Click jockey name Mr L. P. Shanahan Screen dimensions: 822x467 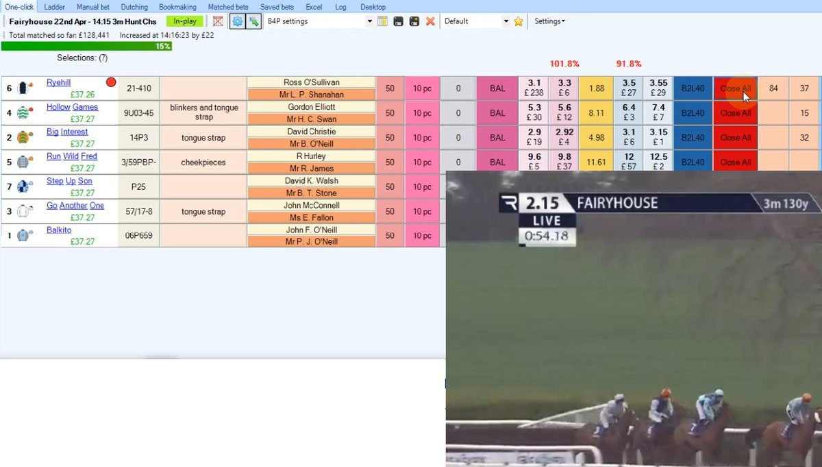[x=311, y=95]
